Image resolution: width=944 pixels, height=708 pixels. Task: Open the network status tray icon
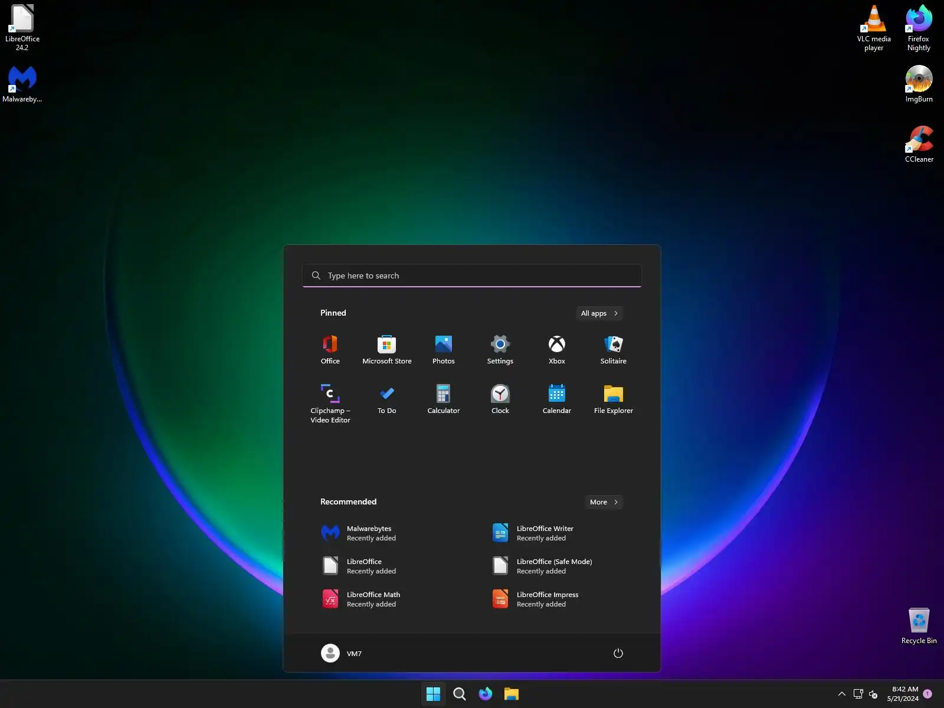click(x=858, y=694)
